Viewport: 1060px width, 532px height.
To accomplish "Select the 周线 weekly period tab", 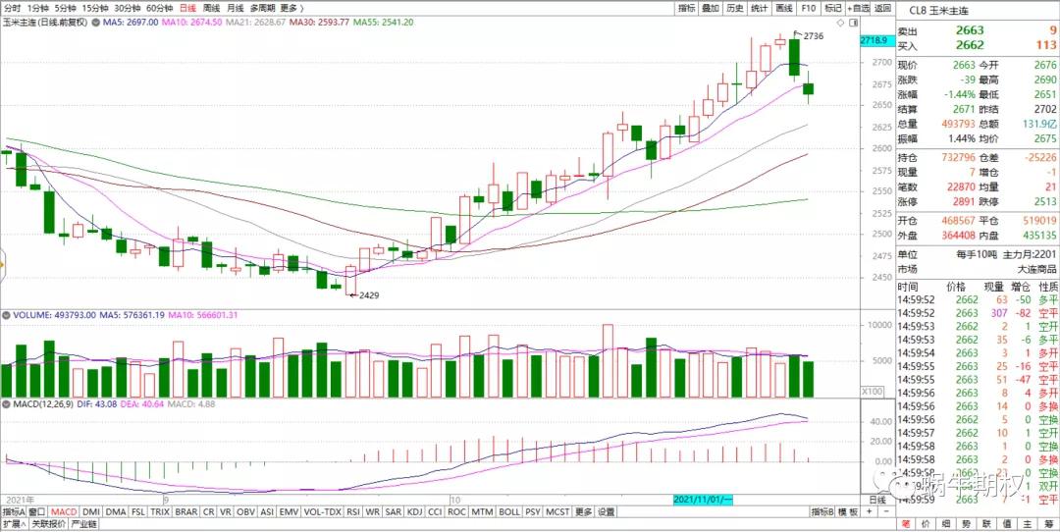I will (x=211, y=7).
